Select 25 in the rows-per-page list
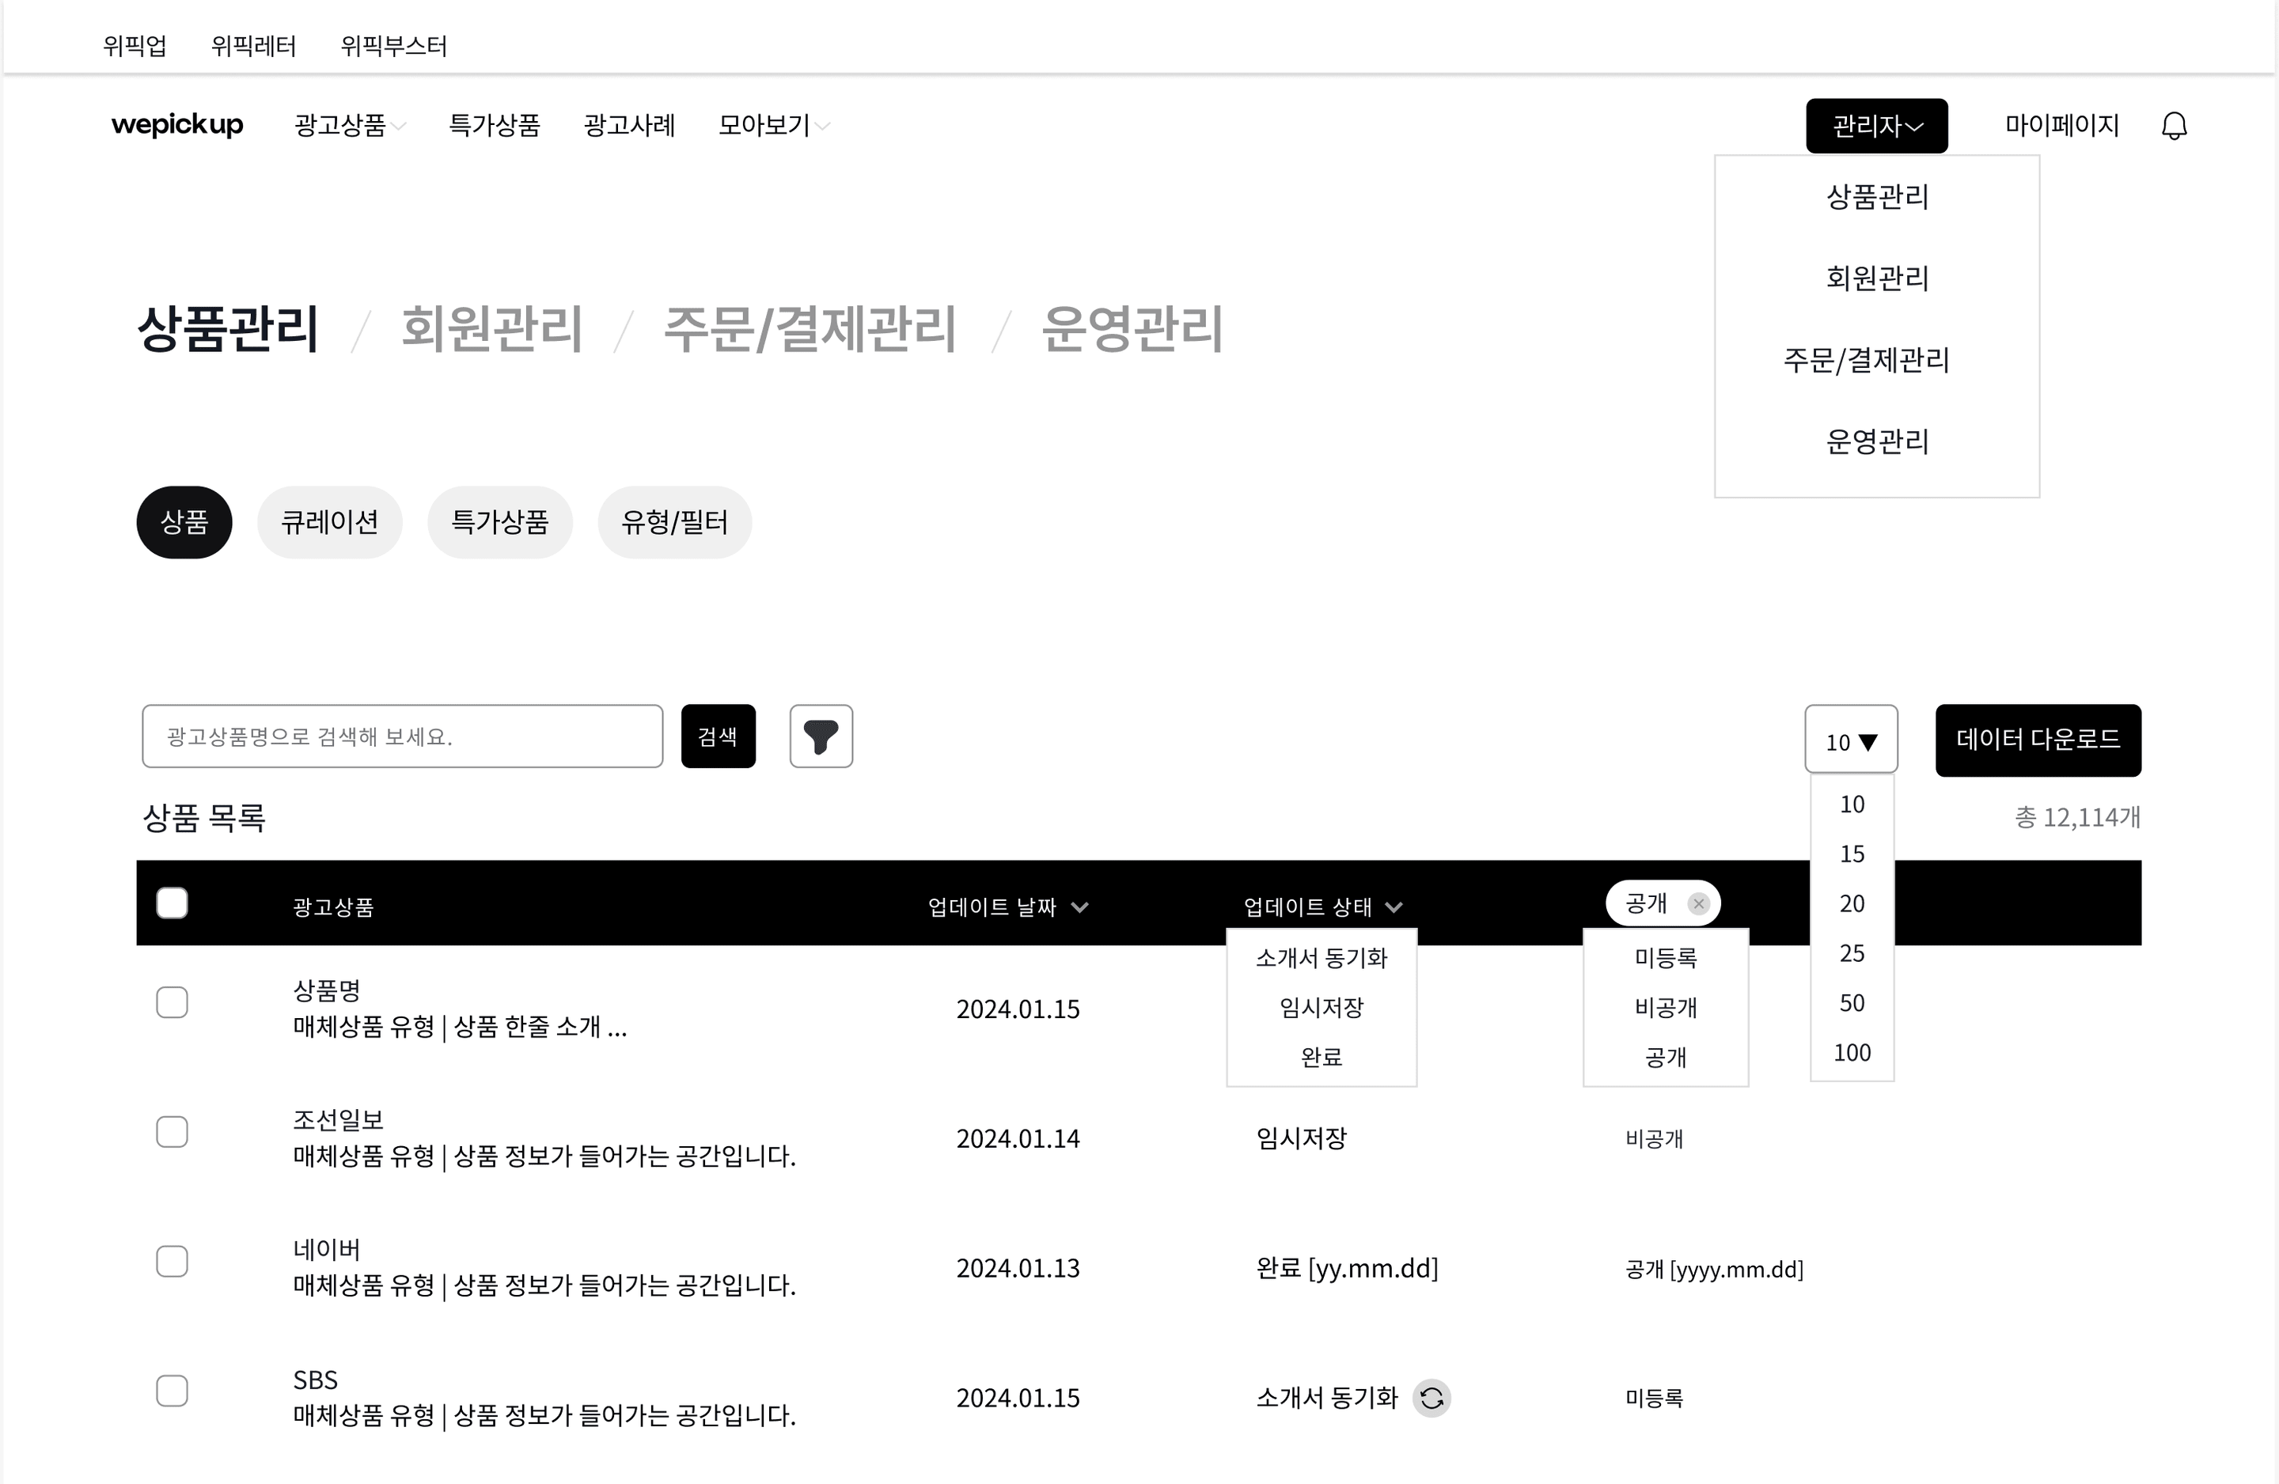 (1852, 953)
